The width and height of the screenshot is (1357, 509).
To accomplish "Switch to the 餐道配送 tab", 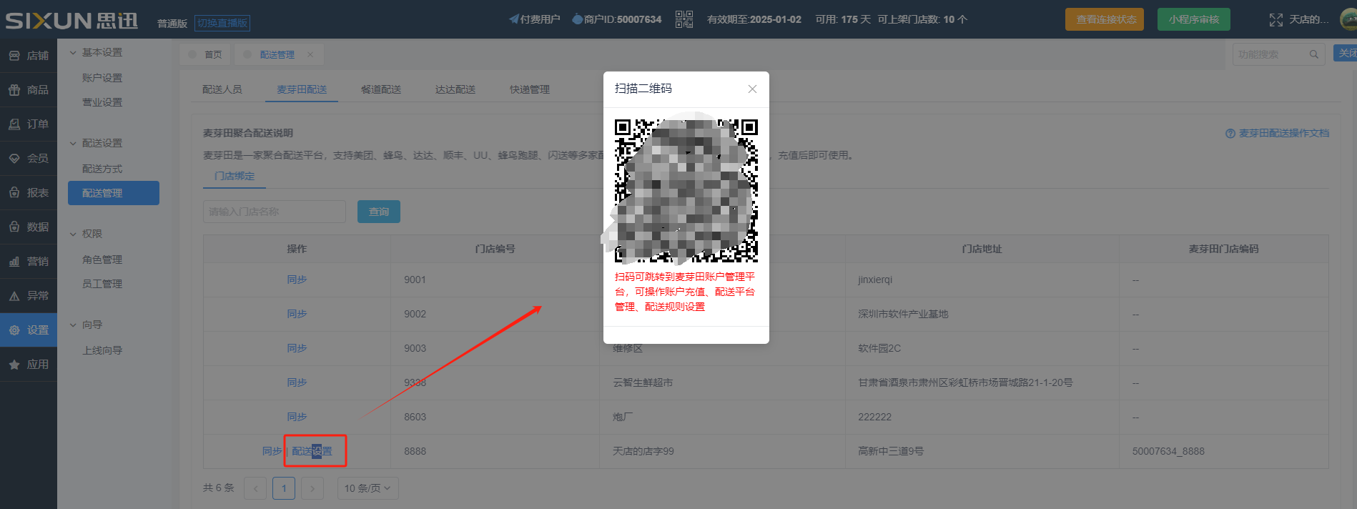I will [x=381, y=89].
